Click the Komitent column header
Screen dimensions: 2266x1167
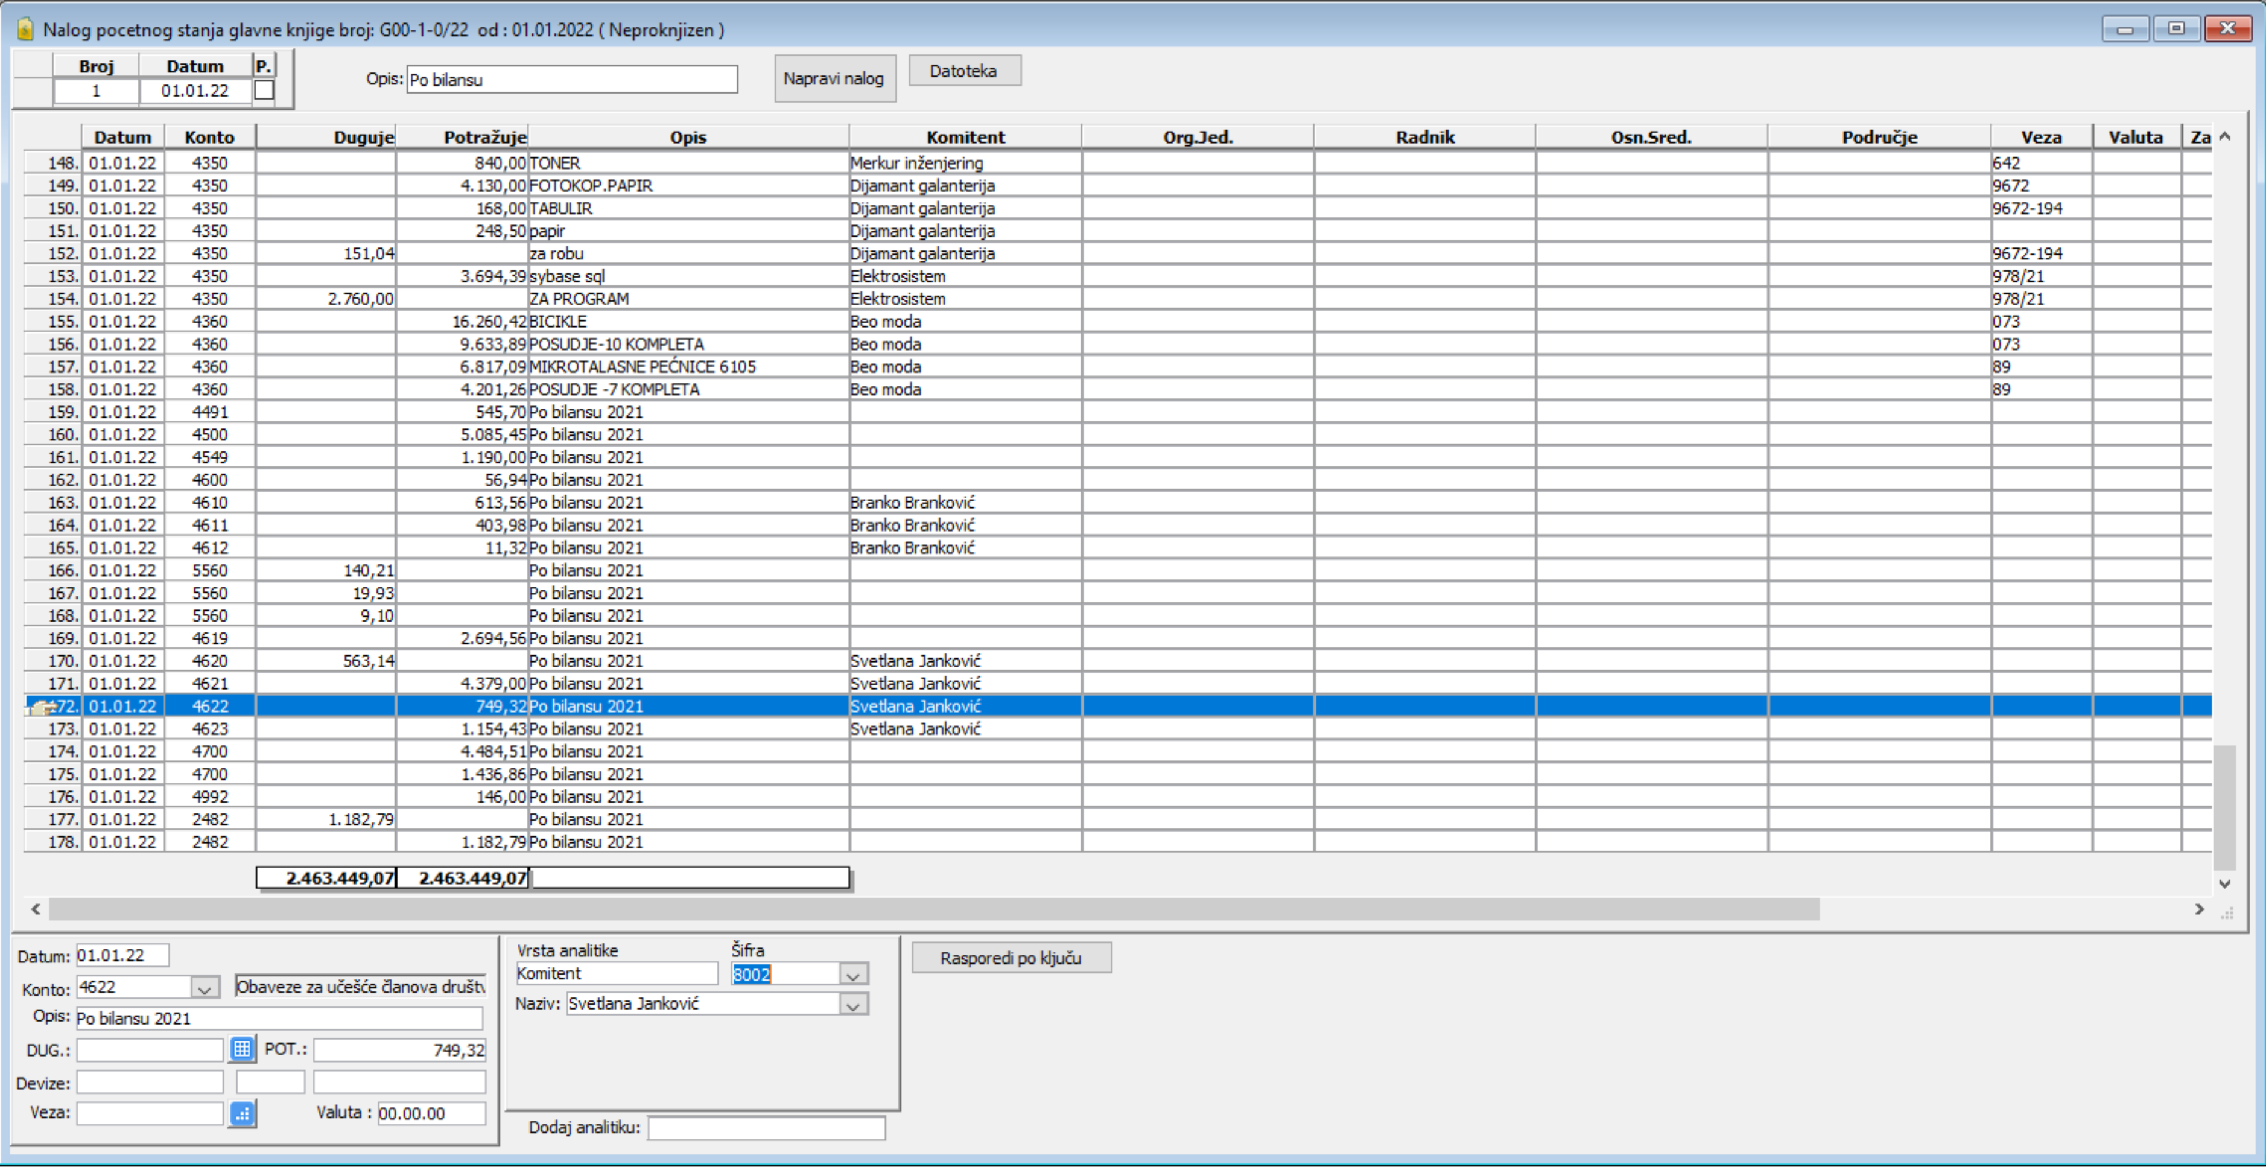[x=965, y=138]
